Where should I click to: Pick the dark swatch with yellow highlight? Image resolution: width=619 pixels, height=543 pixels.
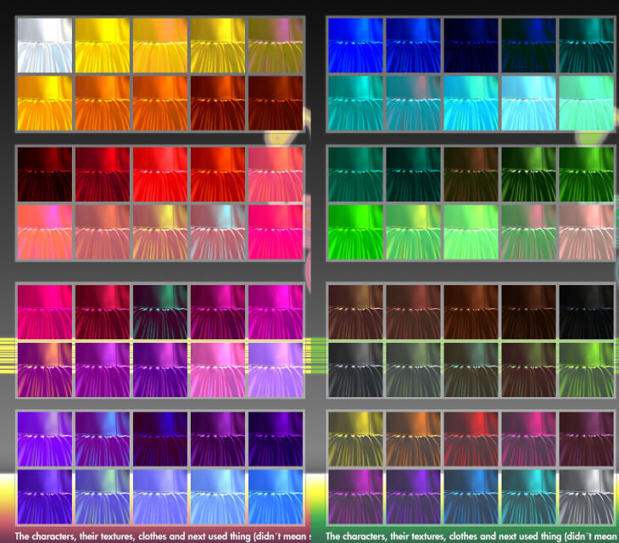[x=354, y=438]
